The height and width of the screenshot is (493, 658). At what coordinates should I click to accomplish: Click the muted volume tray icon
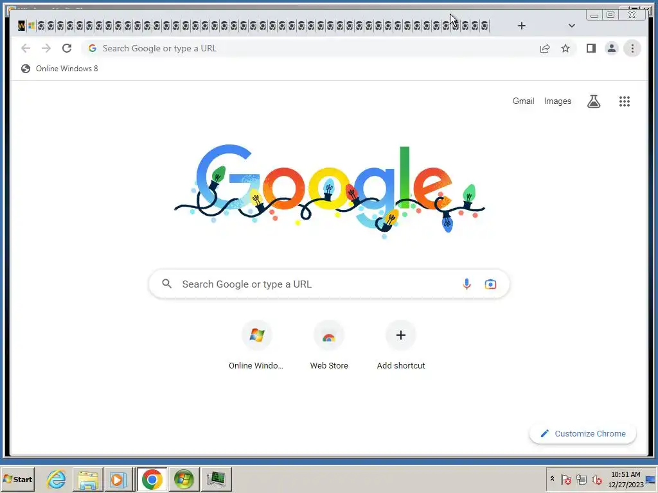tap(596, 479)
